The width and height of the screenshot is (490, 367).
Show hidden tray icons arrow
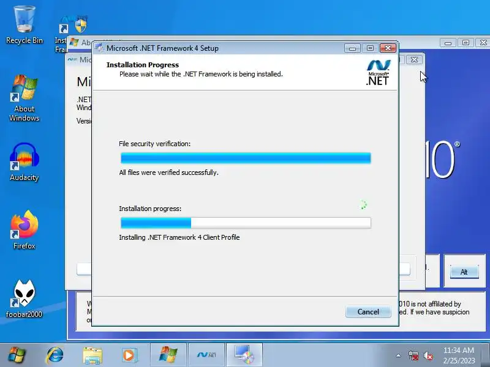399,355
